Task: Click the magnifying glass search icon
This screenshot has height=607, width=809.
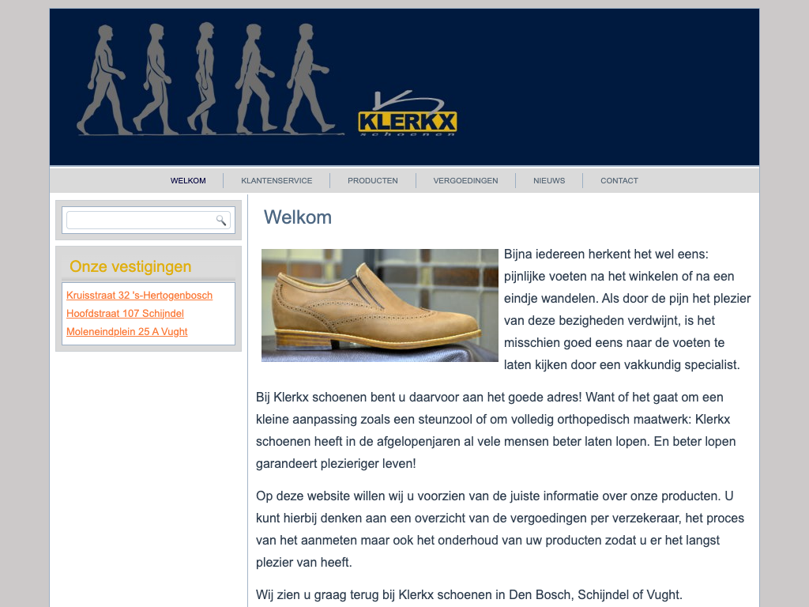Action: coord(221,221)
